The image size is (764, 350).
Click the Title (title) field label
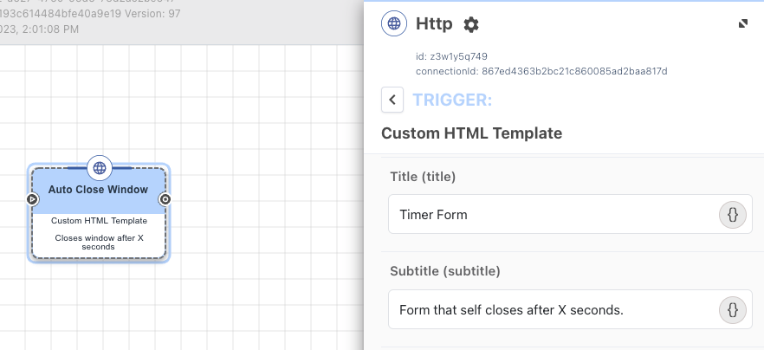pyautogui.click(x=424, y=177)
